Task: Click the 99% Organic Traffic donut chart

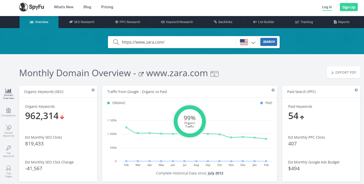Action: pos(190,121)
